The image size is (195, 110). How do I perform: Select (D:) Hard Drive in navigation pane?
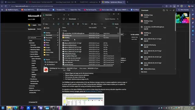(51, 64)
